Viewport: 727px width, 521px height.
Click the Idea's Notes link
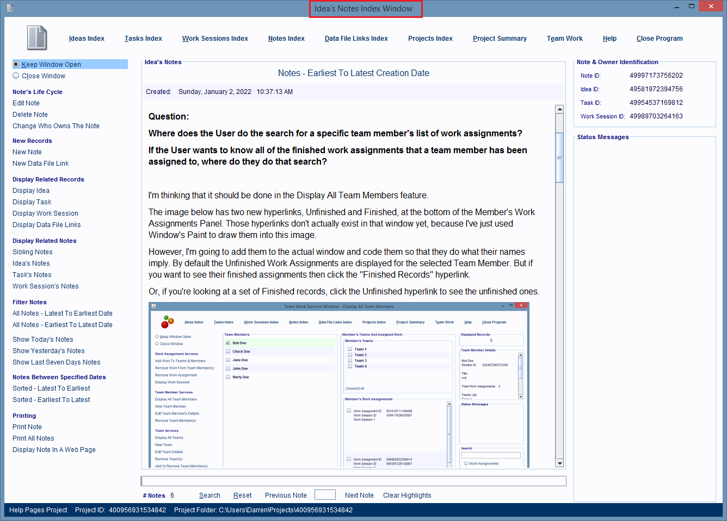[x=31, y=263]
